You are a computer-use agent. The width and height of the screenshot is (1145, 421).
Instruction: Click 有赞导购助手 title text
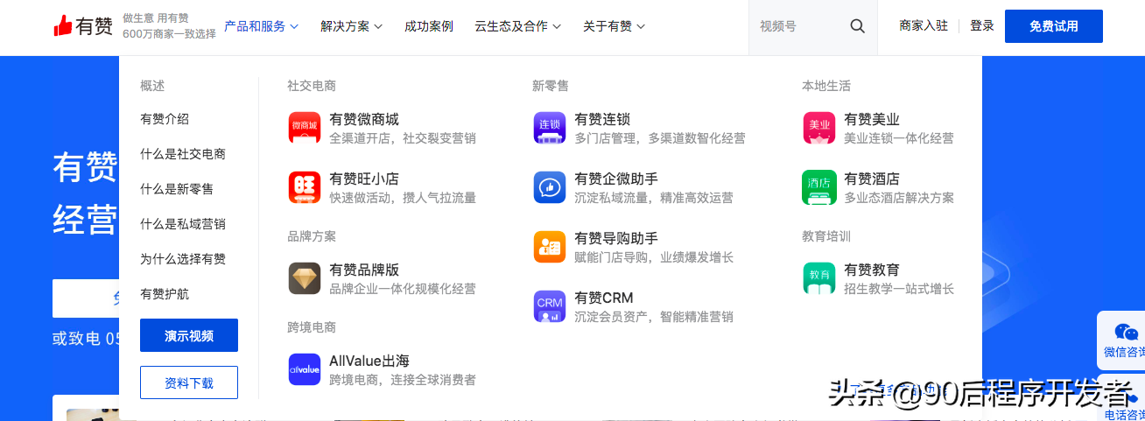pos(616,239)
